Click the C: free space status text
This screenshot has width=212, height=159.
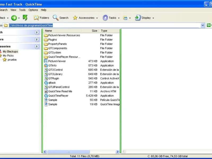tap(167, 156)
